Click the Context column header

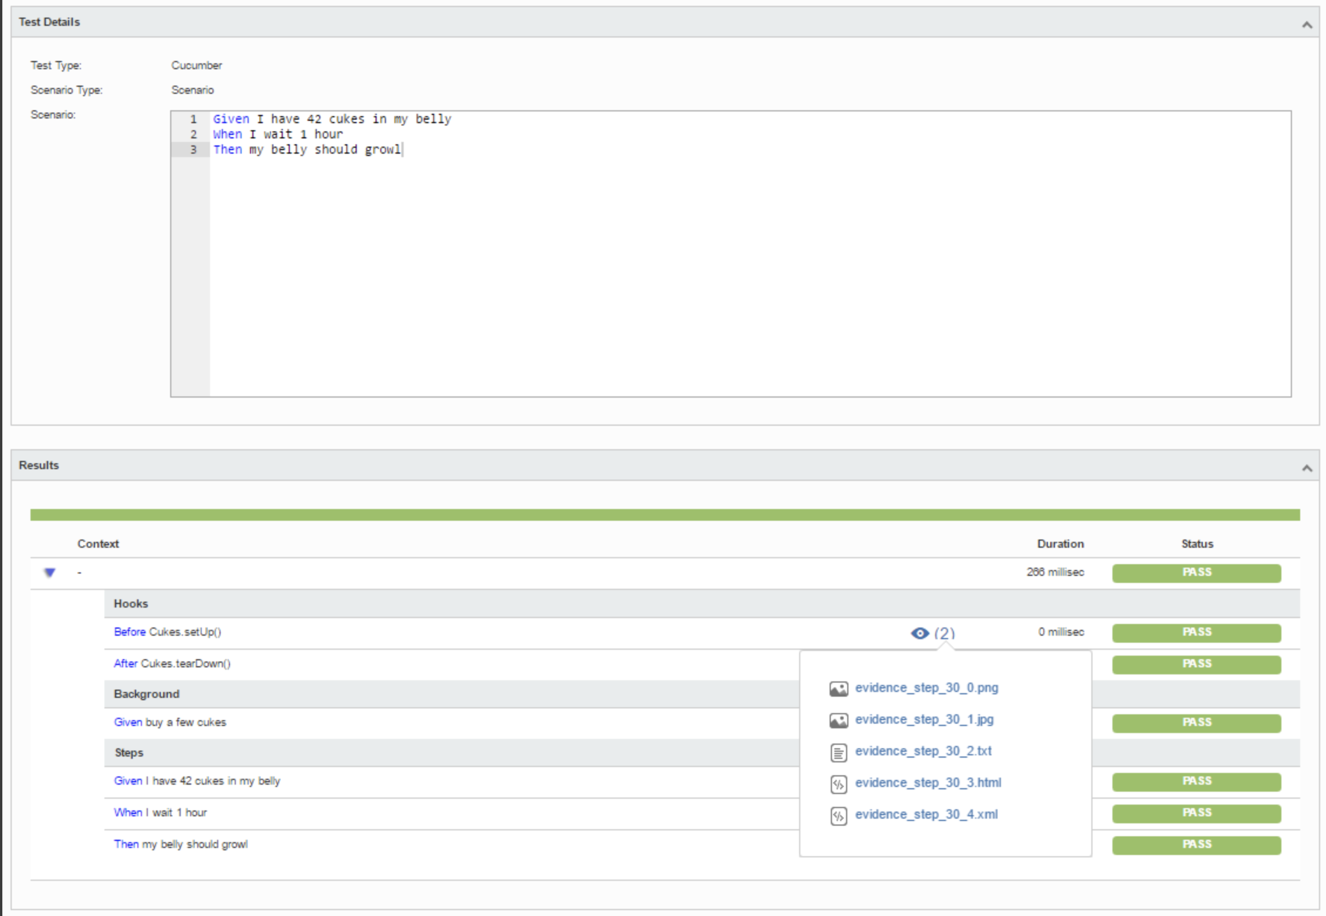[x=98, y=544]
